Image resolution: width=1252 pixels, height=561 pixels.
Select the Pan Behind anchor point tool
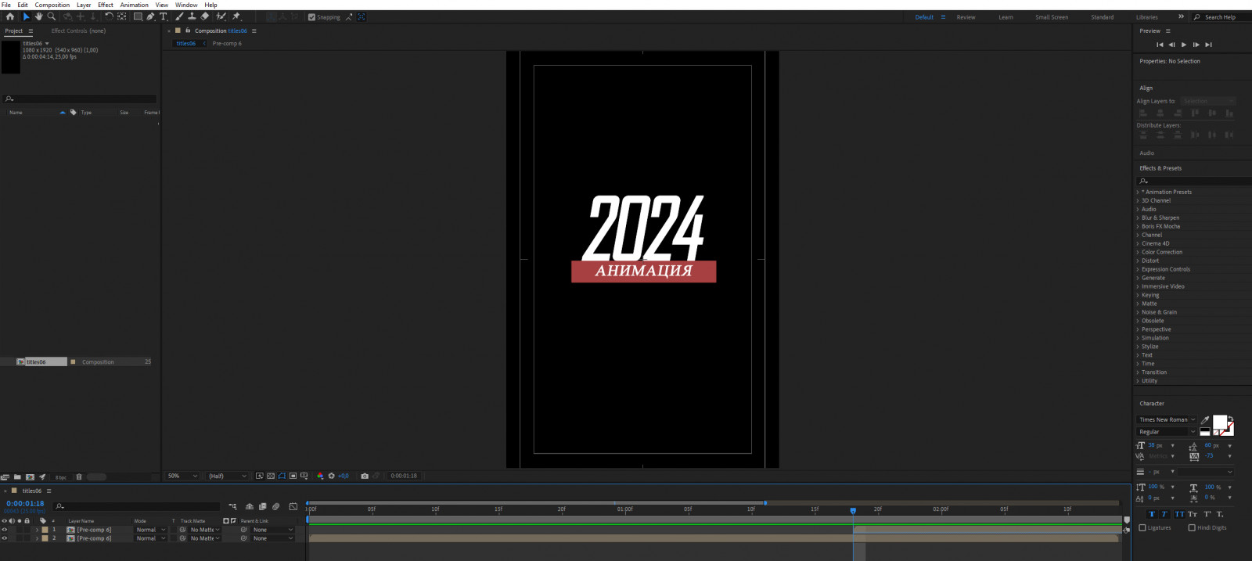[x=121, y=16]
